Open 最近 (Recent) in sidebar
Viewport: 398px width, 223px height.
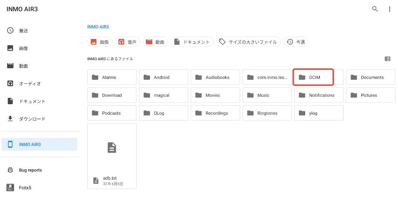coord(24,31)
